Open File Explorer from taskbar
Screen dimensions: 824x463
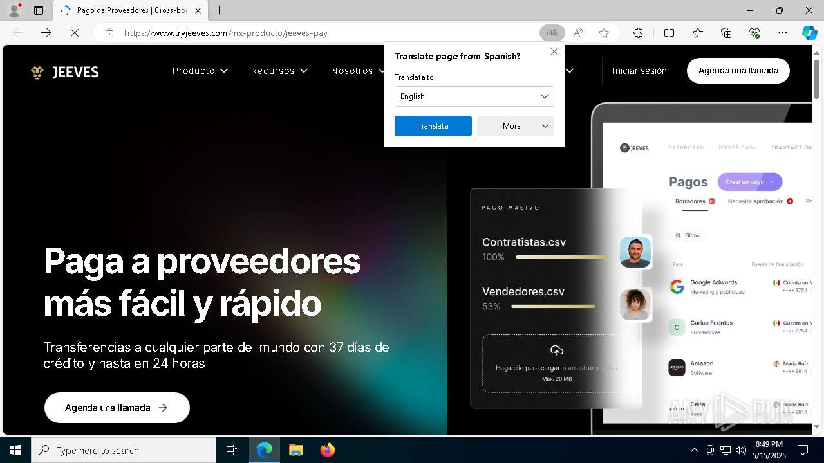(x=295, y=450)
